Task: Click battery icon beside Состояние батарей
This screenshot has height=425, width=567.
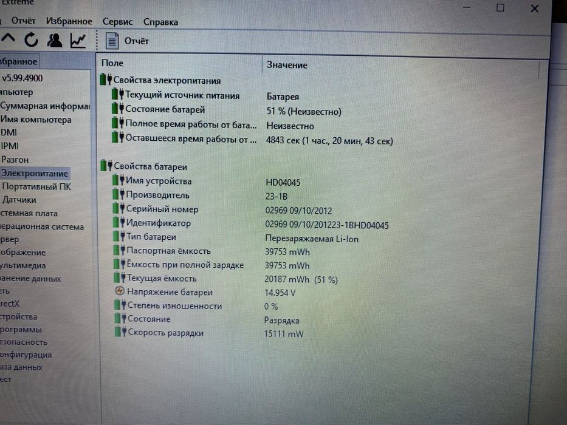Action: click(x=118, y=108)
